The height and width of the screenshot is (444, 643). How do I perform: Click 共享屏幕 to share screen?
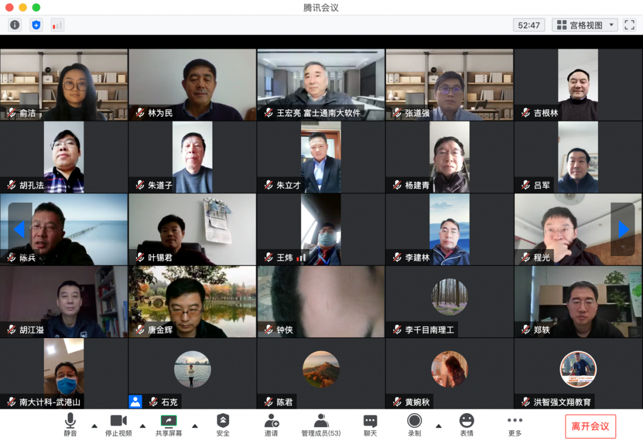click(x=168, y=425)
